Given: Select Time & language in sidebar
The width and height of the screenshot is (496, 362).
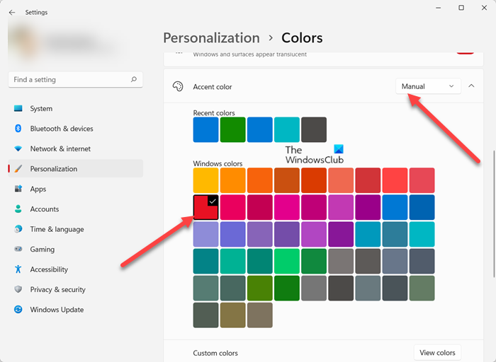Looking at the screenshot, I should tap(57, 230).
